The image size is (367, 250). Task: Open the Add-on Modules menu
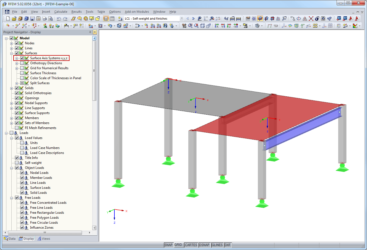coord(137,12)
